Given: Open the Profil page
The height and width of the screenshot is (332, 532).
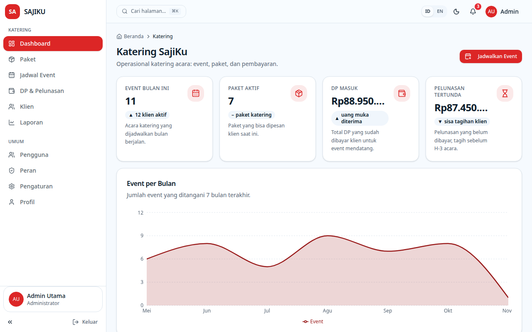Looking at the screenshot, I should [x=53, y=202].
